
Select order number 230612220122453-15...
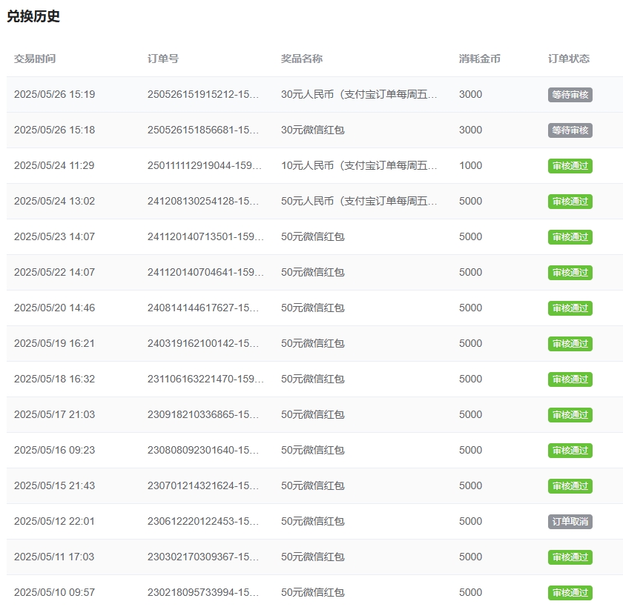pyautogui.click(x=203, y=521)
